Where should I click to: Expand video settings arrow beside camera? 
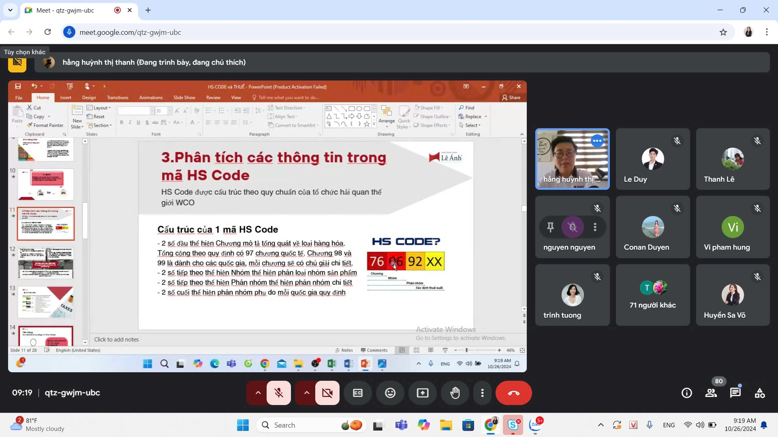tap(307, 393)
